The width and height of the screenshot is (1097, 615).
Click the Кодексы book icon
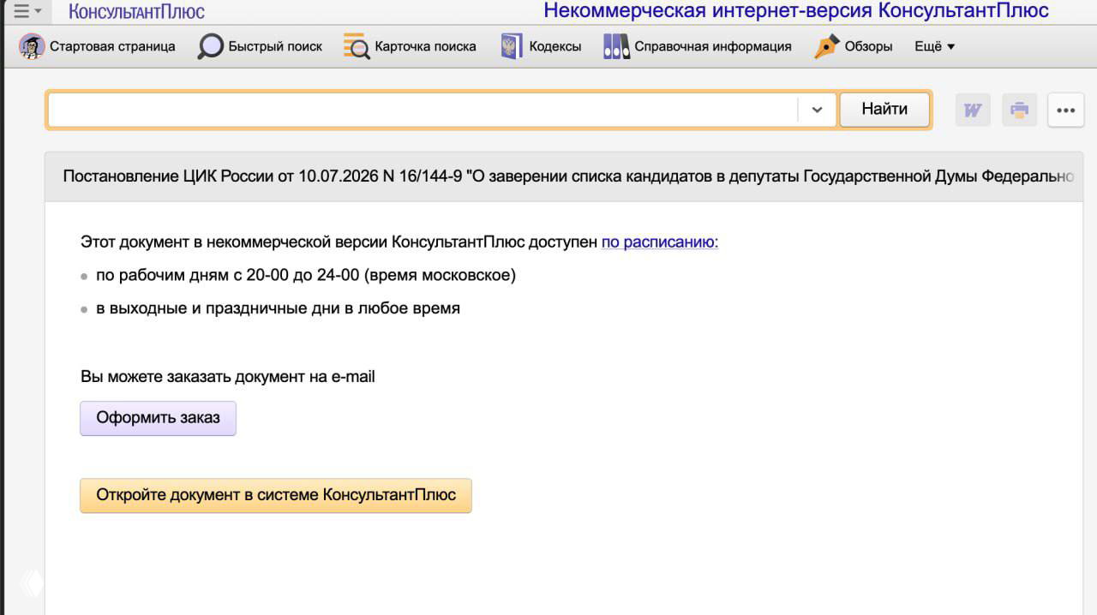click(512, 46)
